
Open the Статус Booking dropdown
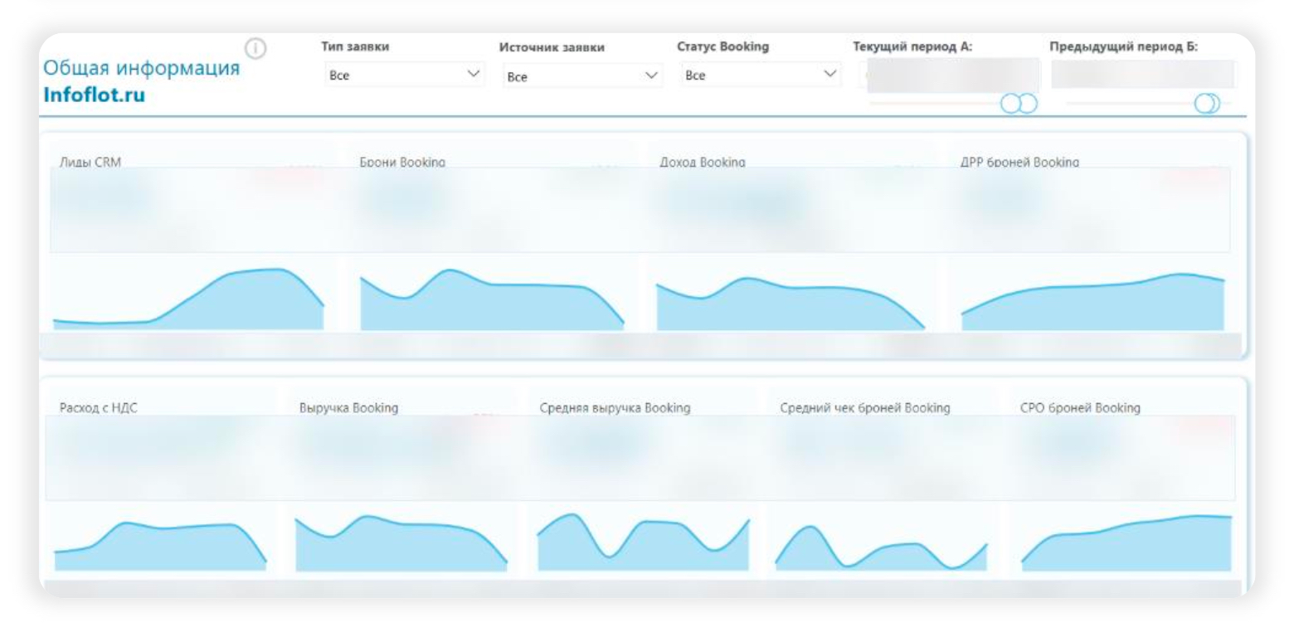click(x=759, y=75)
